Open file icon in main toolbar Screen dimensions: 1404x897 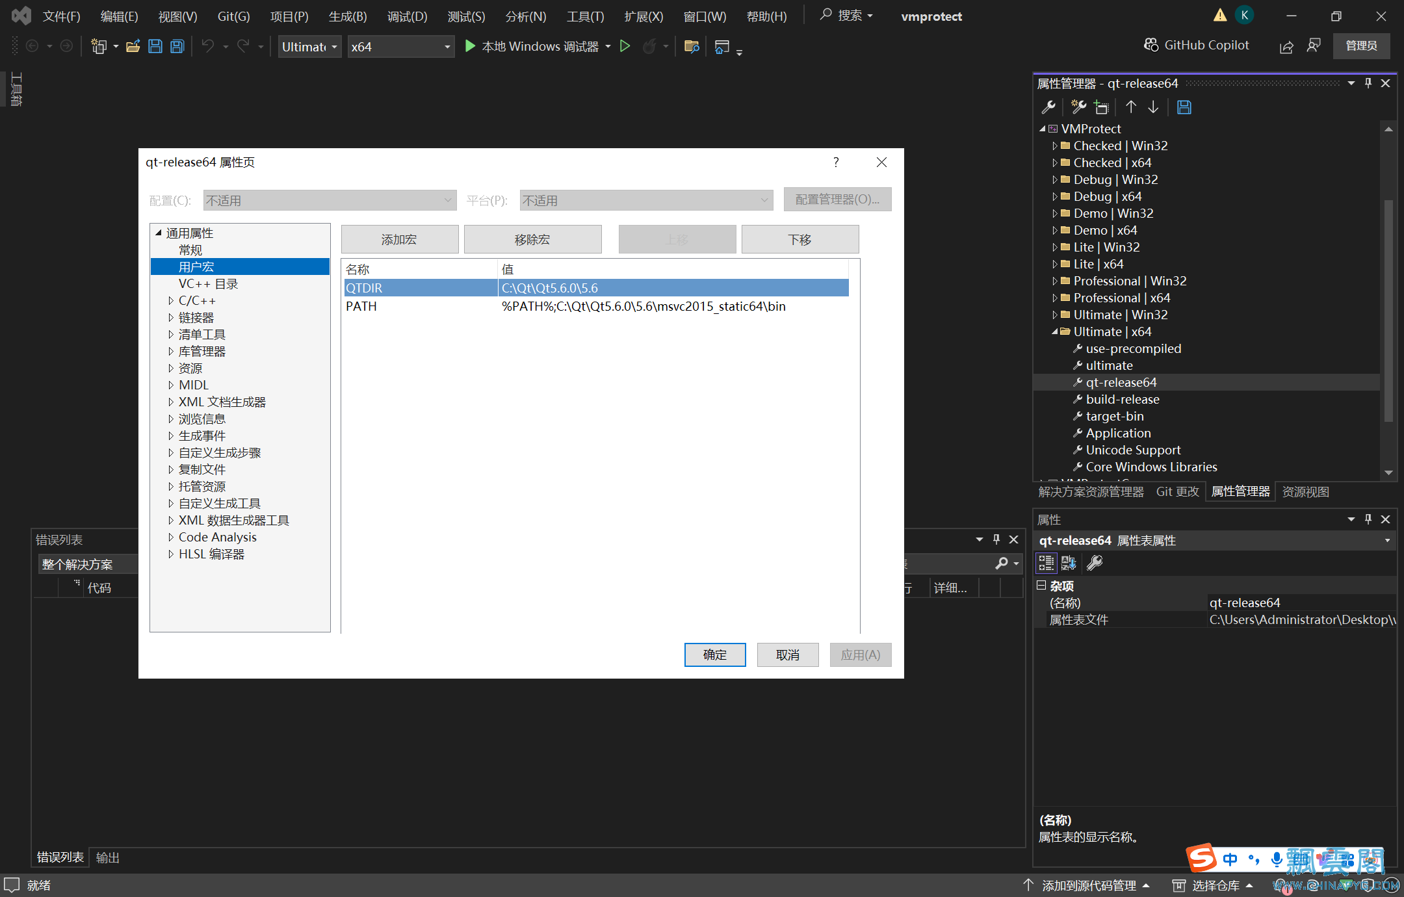pos(133,46)
